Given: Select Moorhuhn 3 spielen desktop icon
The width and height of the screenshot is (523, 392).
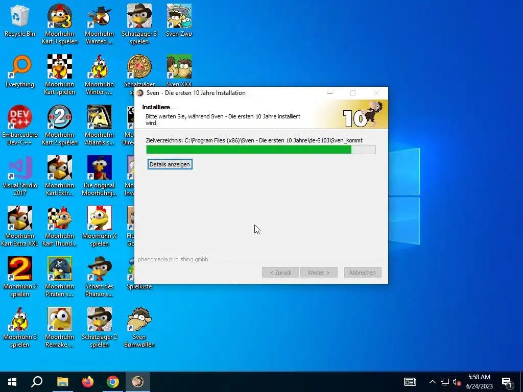Looking at the screenshot, I should point(20,327).
